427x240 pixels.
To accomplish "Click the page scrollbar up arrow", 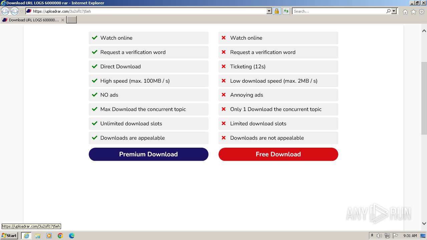I will pos(424,31).
